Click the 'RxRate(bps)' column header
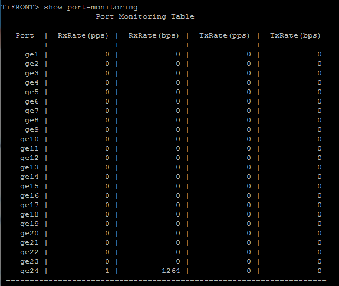 [x=154, y=36]
